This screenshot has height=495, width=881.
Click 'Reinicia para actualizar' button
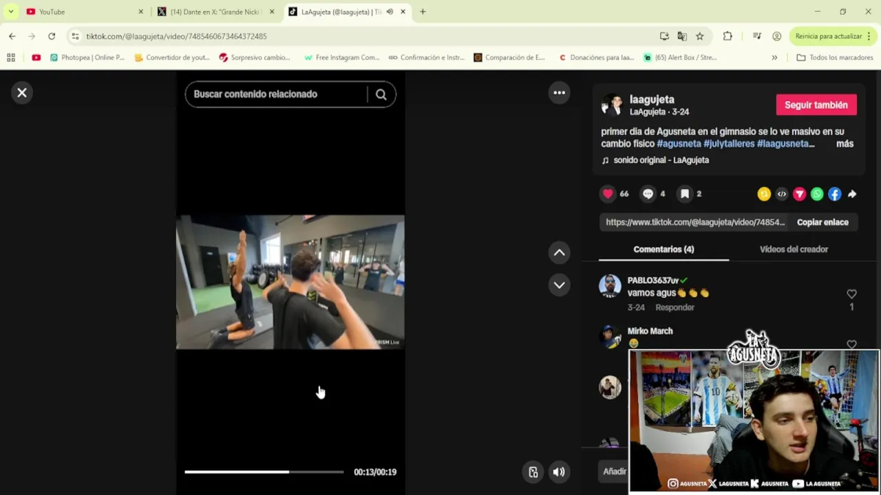pos(829,36)
